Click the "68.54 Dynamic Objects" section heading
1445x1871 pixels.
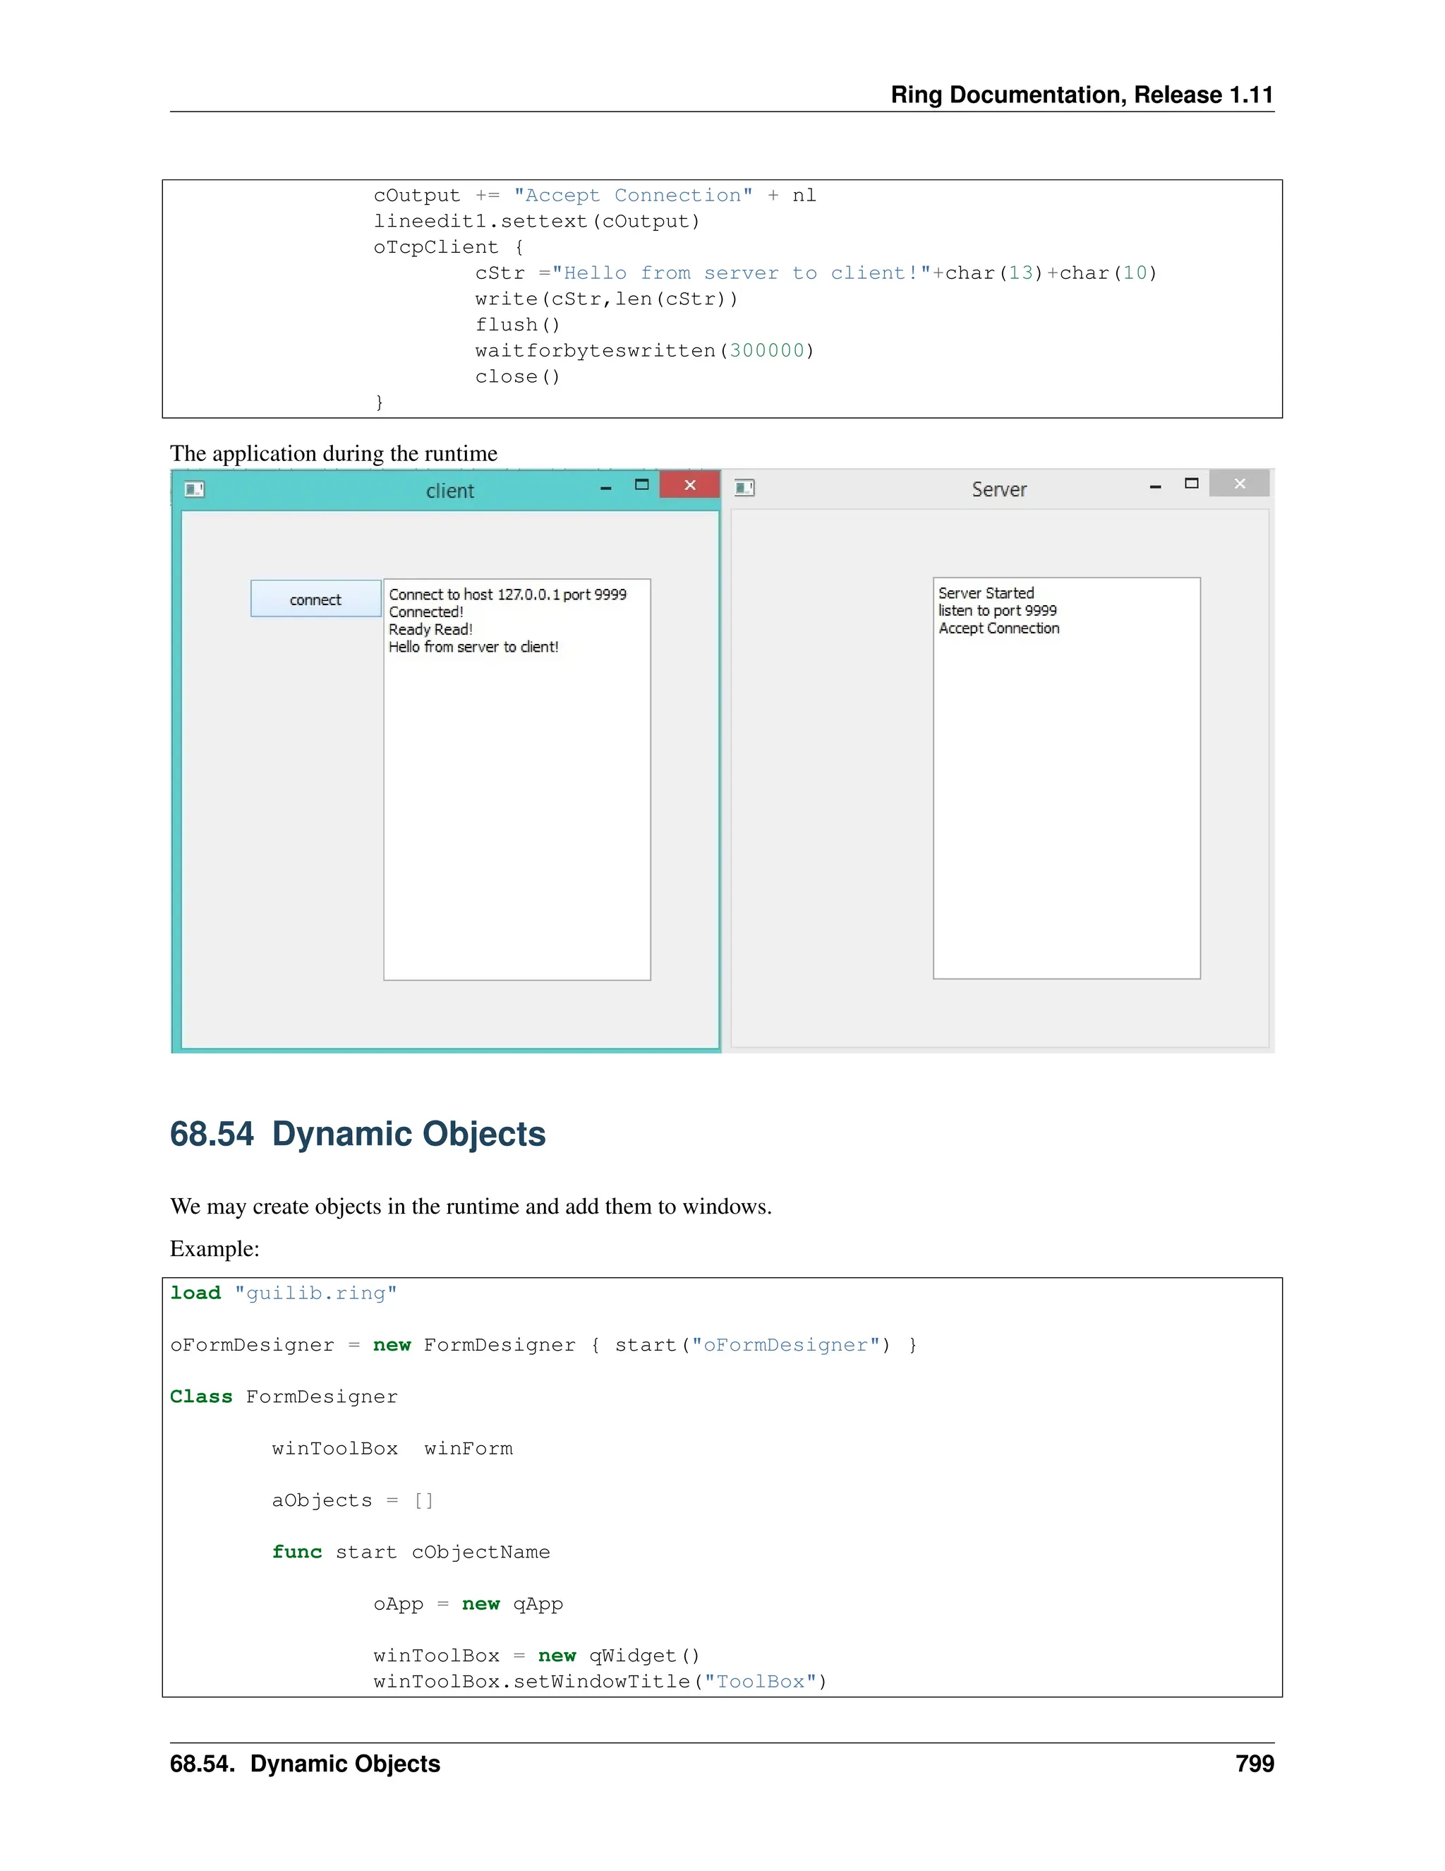coord(357,1133)
